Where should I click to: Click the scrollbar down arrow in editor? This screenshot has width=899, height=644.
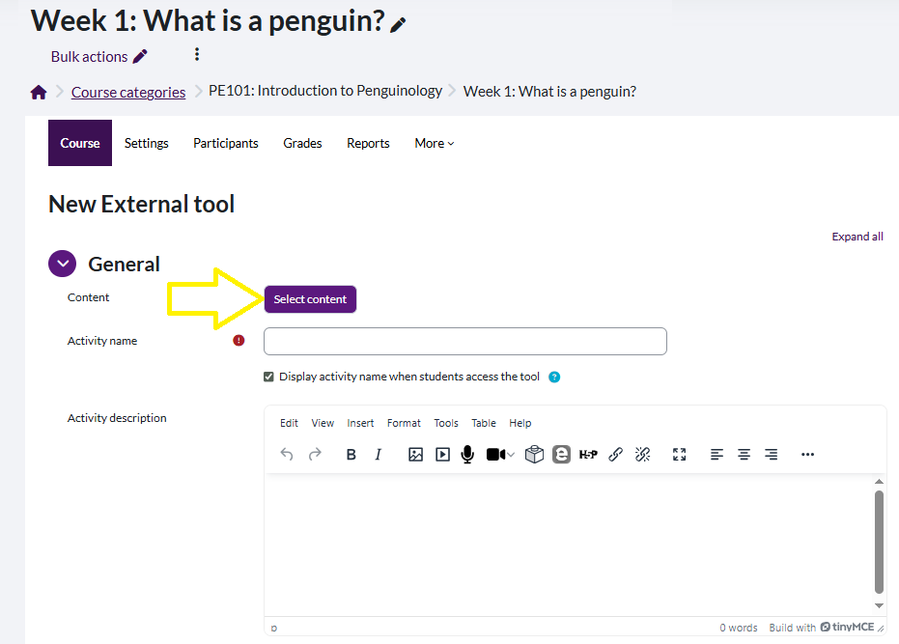click(x=879, y=605)
